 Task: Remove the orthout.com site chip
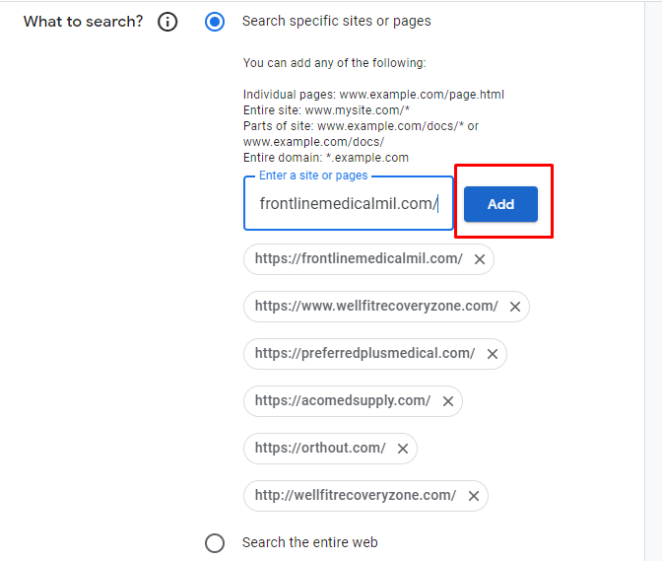402,449
